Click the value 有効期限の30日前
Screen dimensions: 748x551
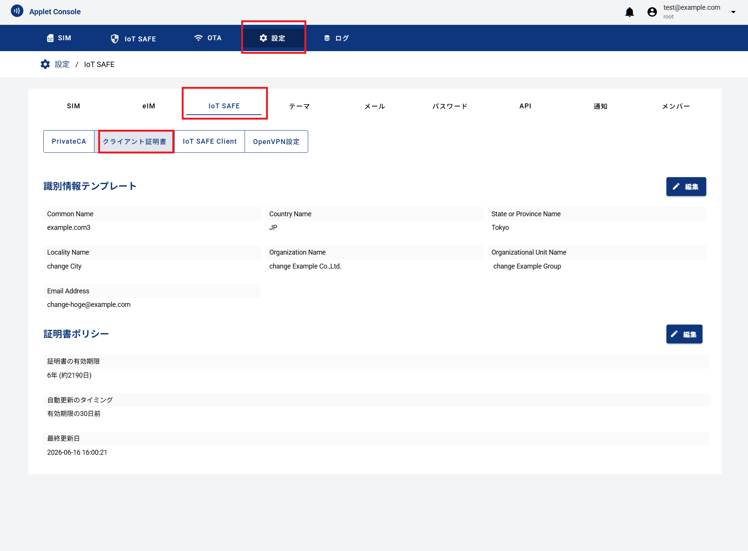pyautogui.click(x=74, y=414)
